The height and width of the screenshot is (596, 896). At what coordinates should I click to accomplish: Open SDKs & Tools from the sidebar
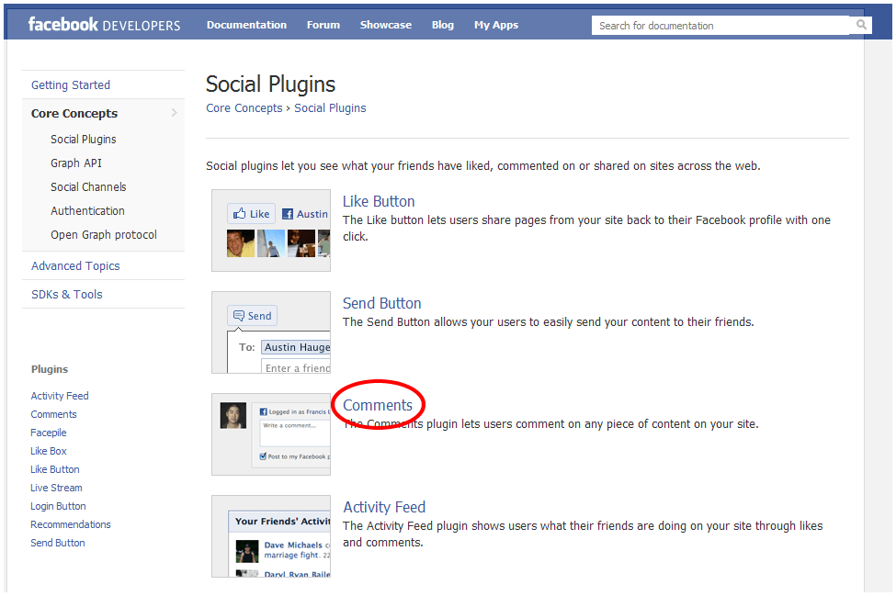[66, 294]
